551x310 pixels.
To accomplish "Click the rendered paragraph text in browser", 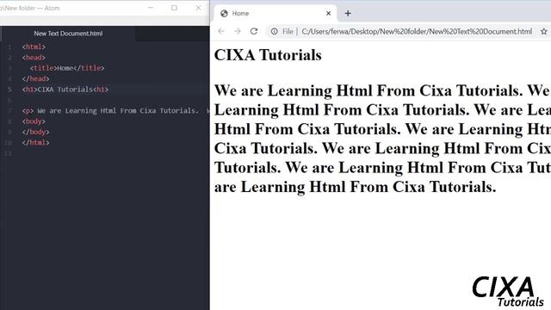I will [x=382, y=139].
